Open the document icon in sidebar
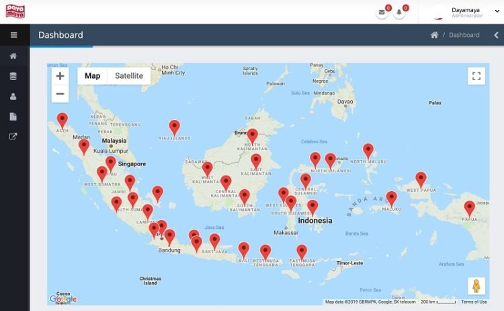504x311 pixels. (x=13, y=116)
